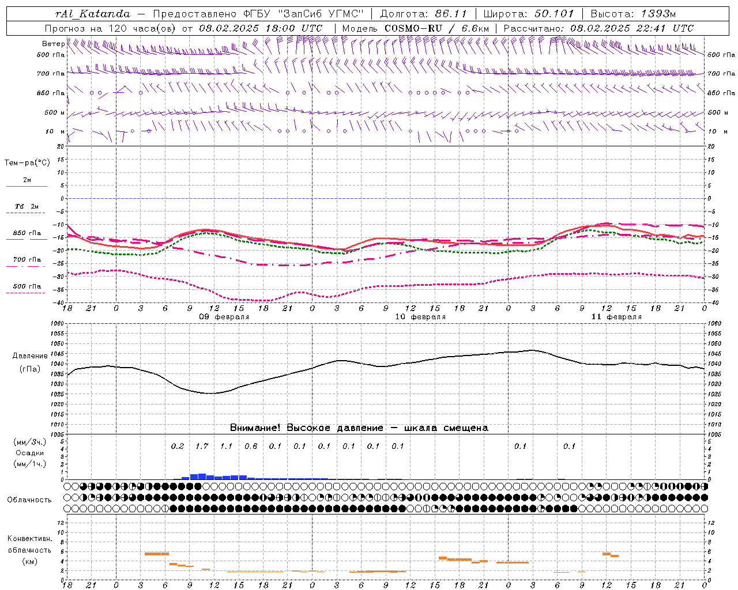Click the 1.7 precipitation amount value
Image resolution: width=738 pixels, height=590 pixels.
coord(202,446)
